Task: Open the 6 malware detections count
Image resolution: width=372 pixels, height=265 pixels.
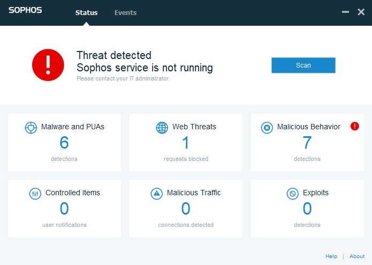Action: pos(64,143)
